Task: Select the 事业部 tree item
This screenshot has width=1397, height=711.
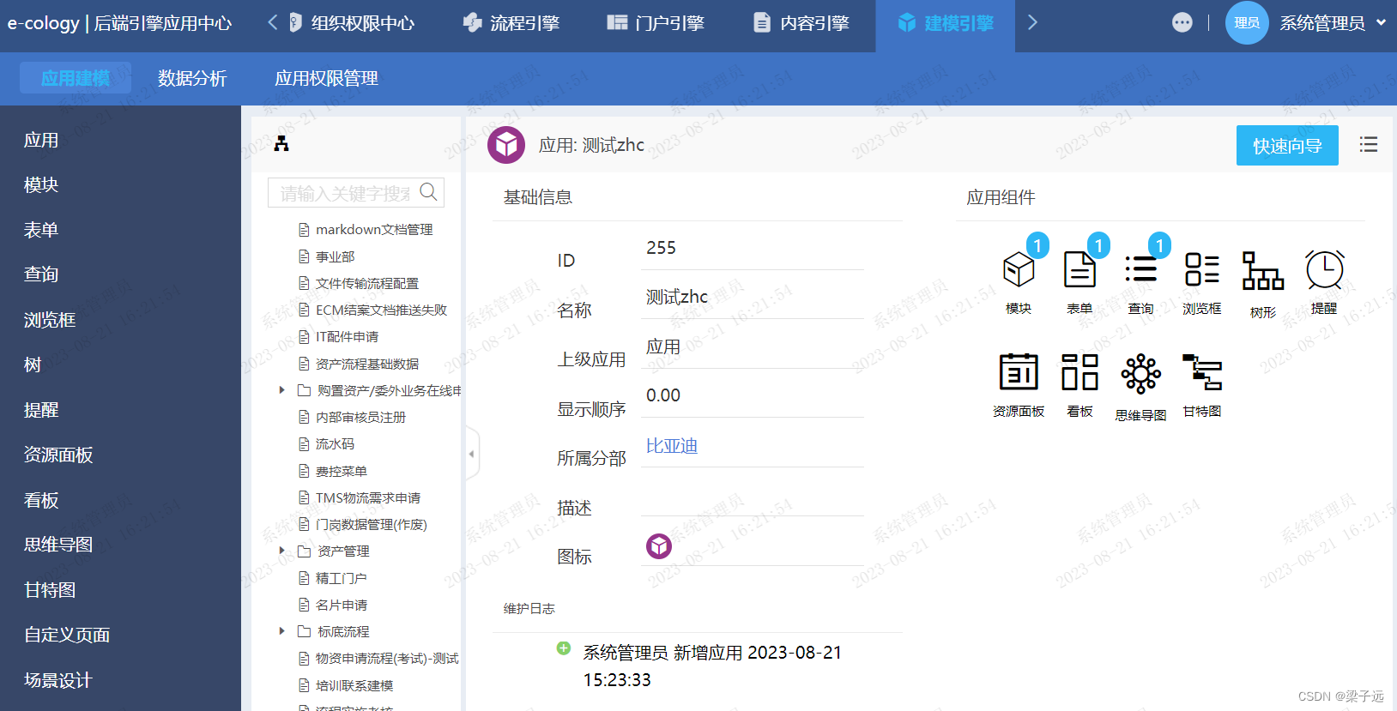Action: pos(327,256)
